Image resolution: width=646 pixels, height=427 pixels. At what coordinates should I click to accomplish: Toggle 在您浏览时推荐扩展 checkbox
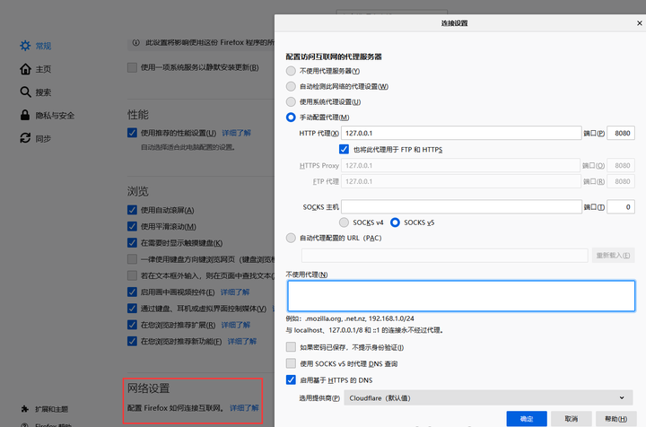pyautogui.click(x=132, y=325)
